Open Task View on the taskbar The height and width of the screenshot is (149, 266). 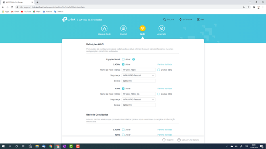tap(23, 146)
